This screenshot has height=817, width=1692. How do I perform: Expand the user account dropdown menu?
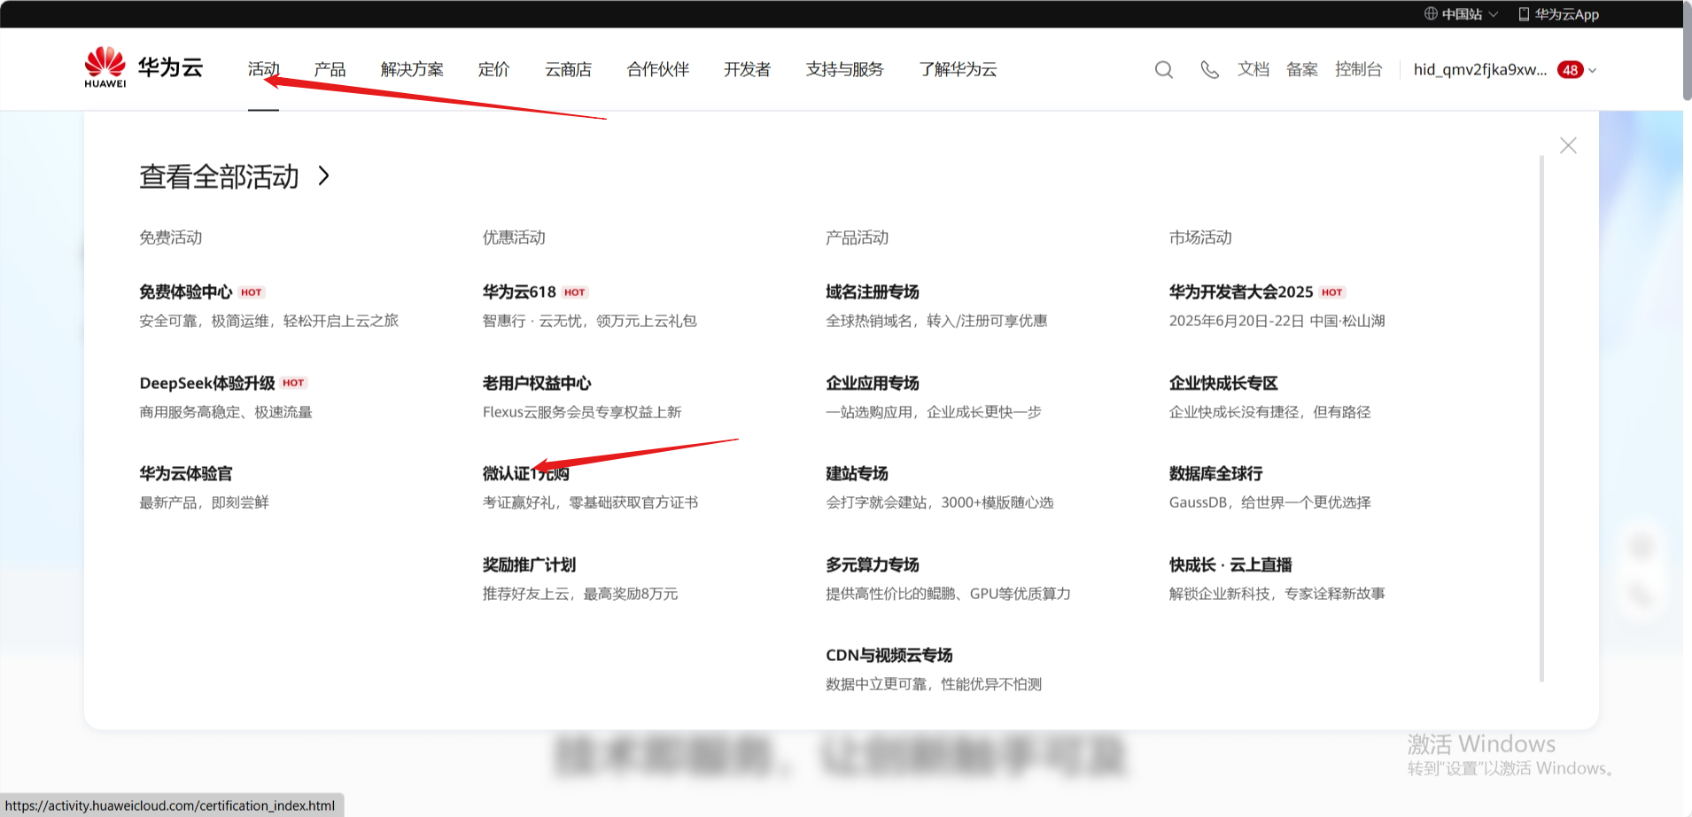pos(1593,71)
